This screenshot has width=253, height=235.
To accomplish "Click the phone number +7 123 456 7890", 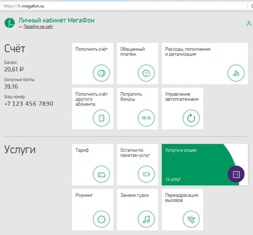I will tap(29, 104).
